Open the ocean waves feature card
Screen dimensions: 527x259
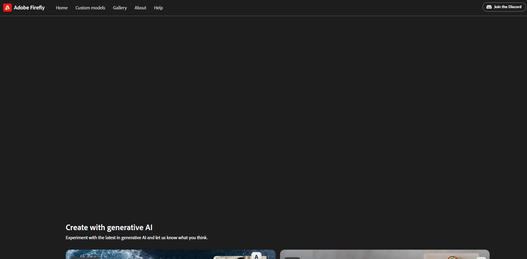tap(171, 254)
